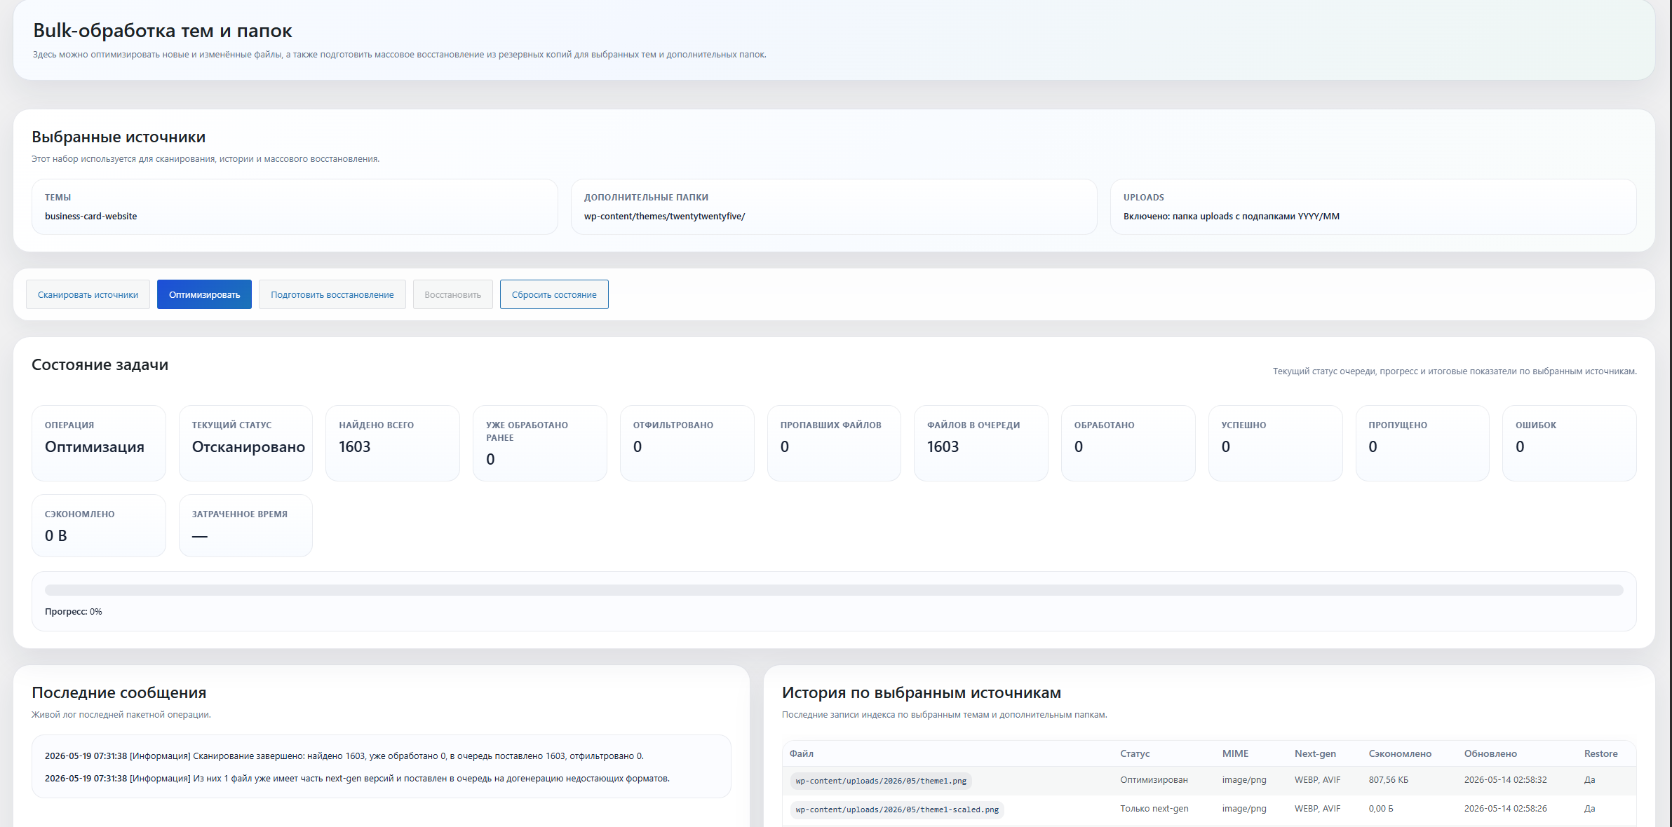This screenshot has width=1672, height=827.
Task: Click the 'Последние сообщения' heading
Action: pyautogui.click(x=119, y=693)
